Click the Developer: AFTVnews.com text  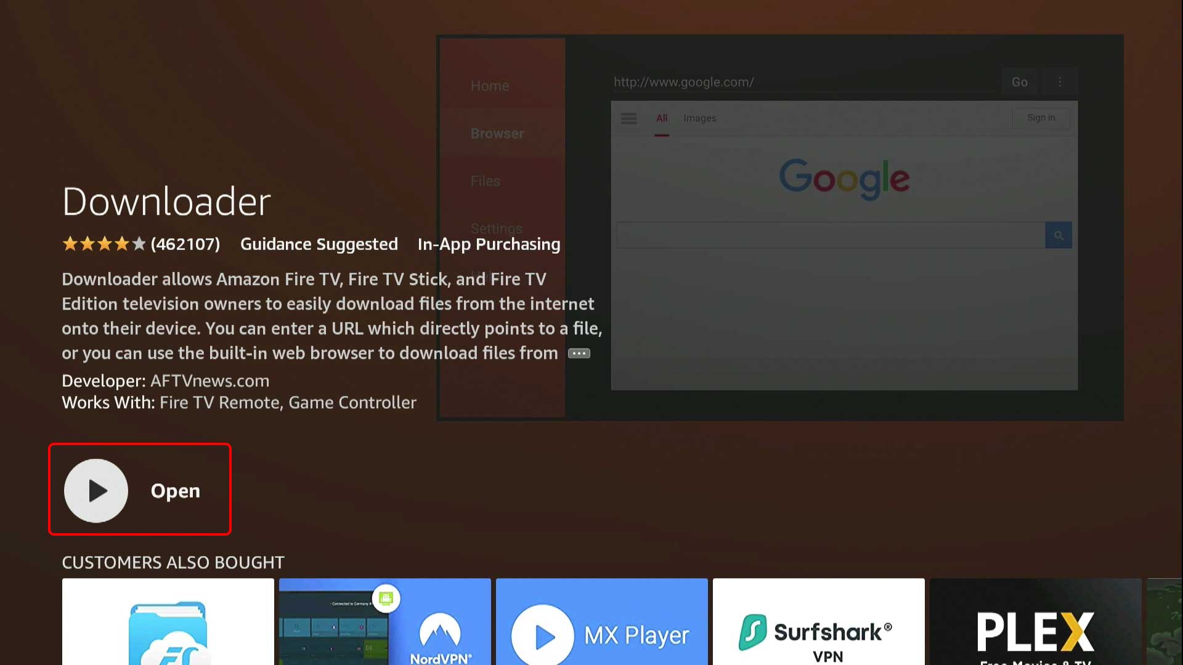(166, 381)
